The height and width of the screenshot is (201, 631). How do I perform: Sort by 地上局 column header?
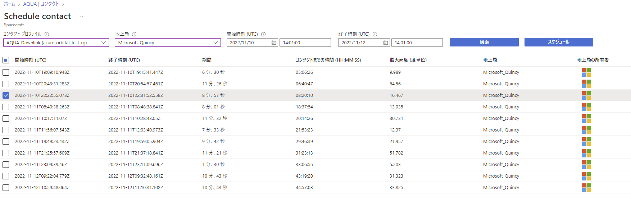(x=490, y=60)
